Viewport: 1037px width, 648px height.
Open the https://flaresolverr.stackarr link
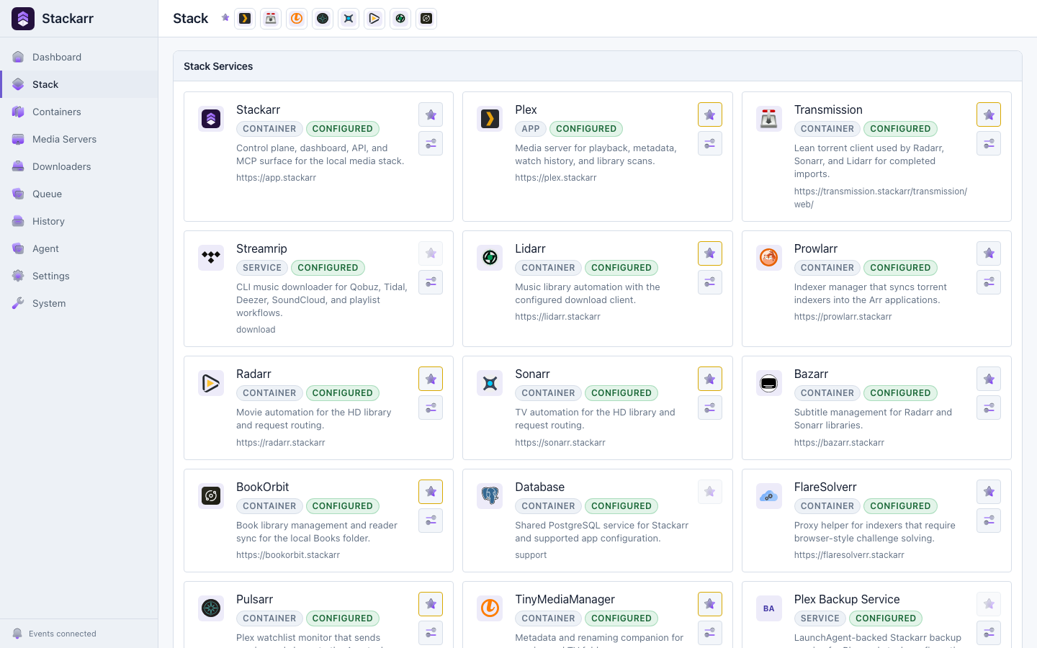coord(849,555)
